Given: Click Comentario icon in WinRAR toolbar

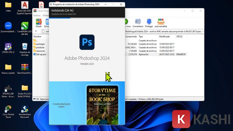Looking at the screenshot, I should click(x=138, y=23).
